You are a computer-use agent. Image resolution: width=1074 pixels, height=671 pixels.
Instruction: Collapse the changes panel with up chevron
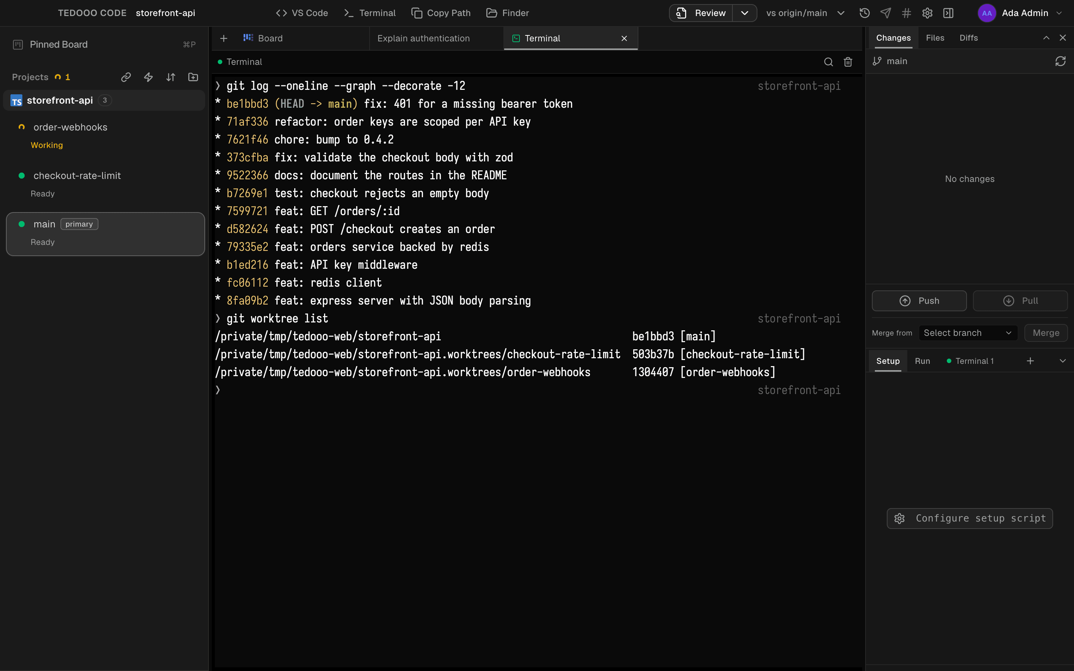(x=1046, y=38)
